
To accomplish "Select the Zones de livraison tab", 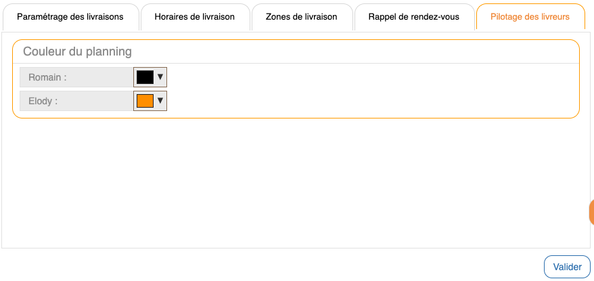I will point(301,17).
